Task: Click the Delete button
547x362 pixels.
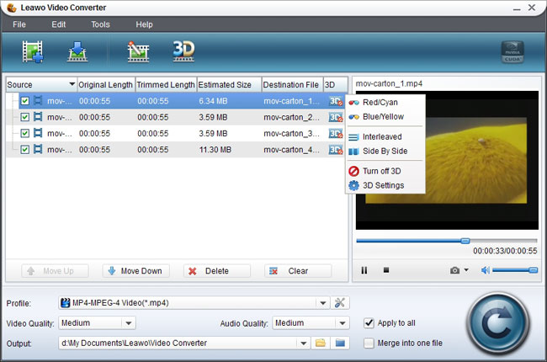Action: coord(217,271)
